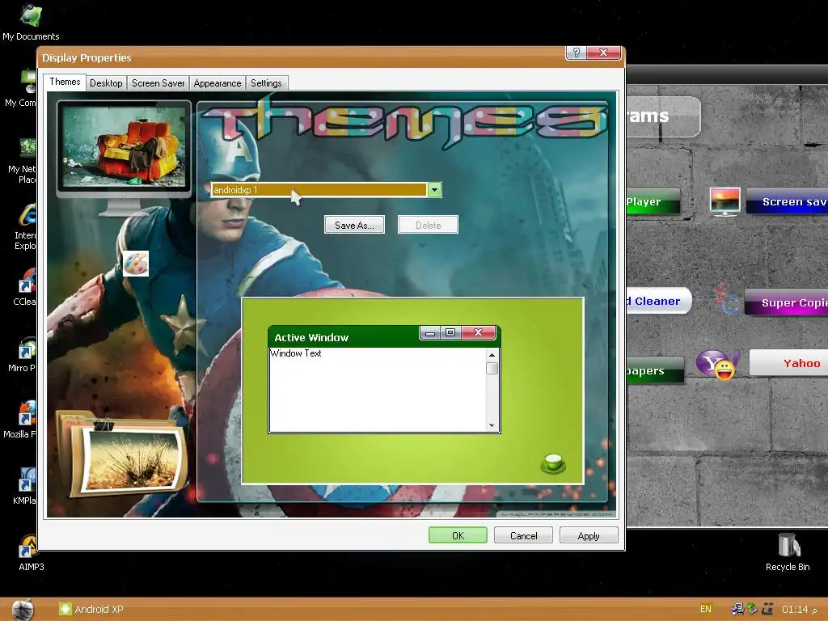Click the photo folder image in Display Properties

coord(123,455)
